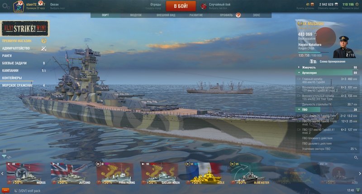The height and width of the screenshot is (194, 362).
Task: Select the Случайный бой battle type
Action: 219,5
